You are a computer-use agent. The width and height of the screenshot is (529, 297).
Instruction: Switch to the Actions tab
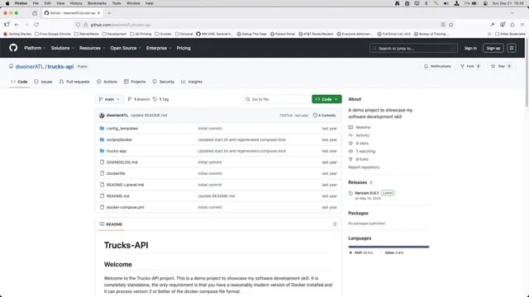tap(107, 82)
